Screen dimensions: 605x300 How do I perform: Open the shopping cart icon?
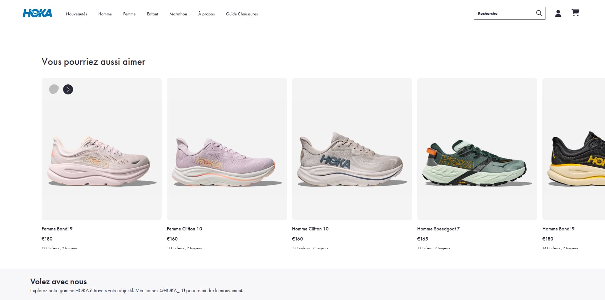(575, 13)
